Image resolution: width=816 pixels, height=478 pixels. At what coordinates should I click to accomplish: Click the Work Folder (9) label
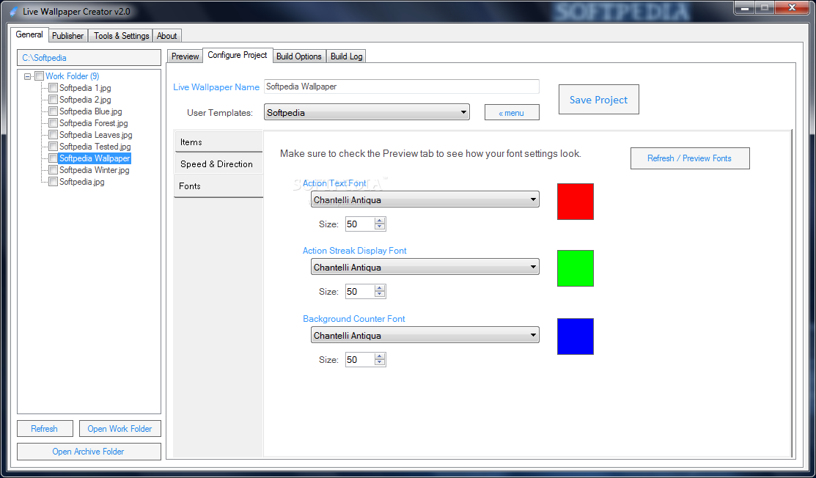73,76
